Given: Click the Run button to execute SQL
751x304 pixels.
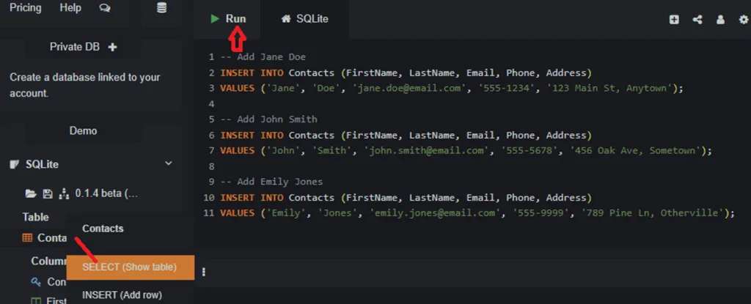Looking at the screenshot, I should click(228, 19).
